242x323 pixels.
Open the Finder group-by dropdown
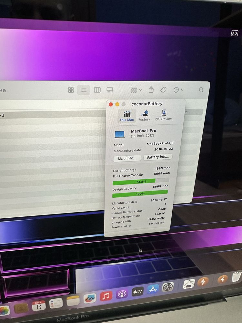click(136, 90)
